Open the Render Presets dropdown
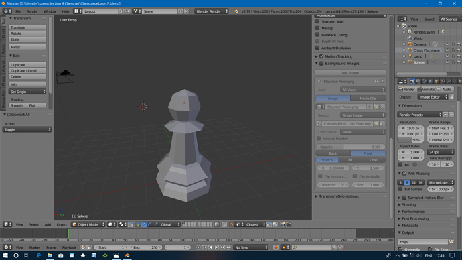The width and height of the screenshot is (462, 260). pyautogui.click(x=420, y=115)
